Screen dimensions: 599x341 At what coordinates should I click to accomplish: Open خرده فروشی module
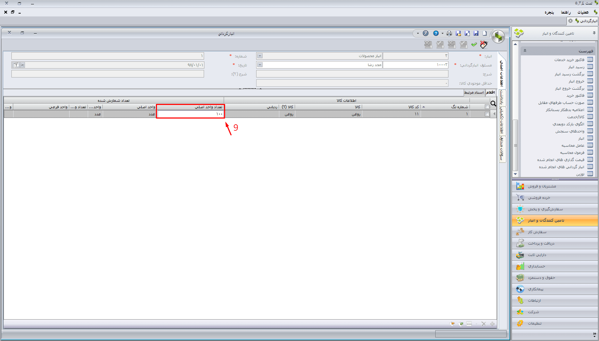(x=555, y=198)
